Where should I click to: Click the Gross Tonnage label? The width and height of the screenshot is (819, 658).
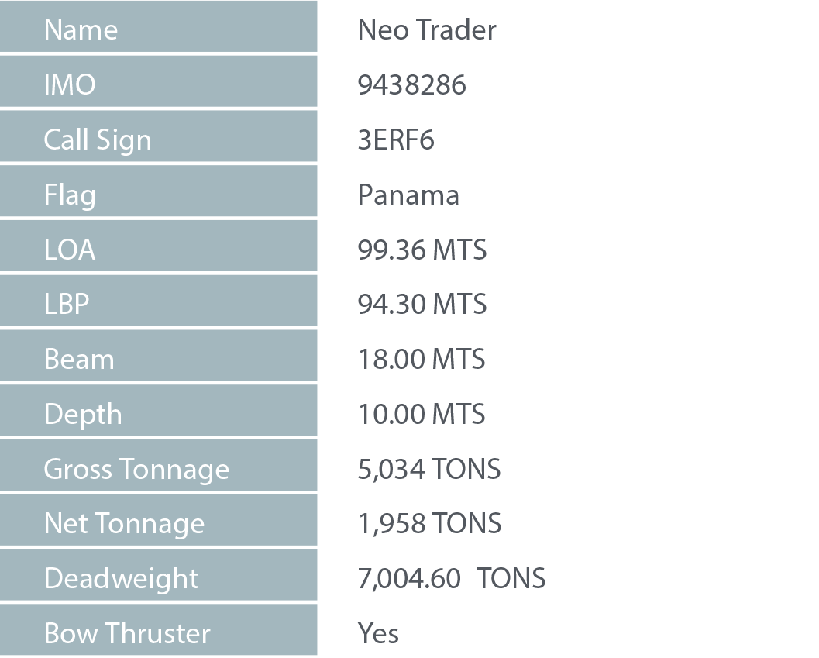136,470
